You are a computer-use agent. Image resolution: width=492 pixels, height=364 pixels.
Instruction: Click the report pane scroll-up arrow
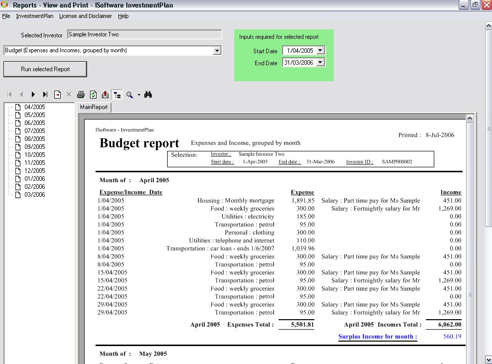click(x=470, y=119)
